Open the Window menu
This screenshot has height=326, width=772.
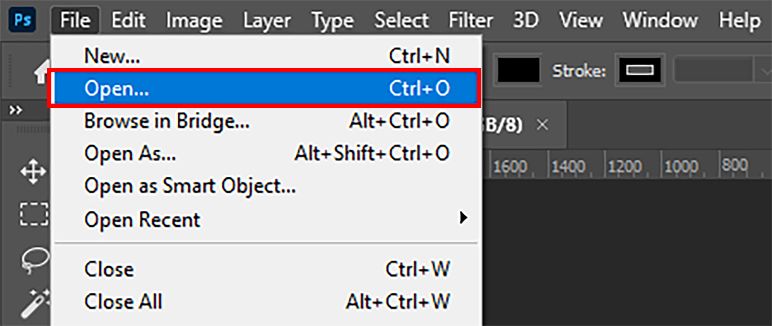660,20
